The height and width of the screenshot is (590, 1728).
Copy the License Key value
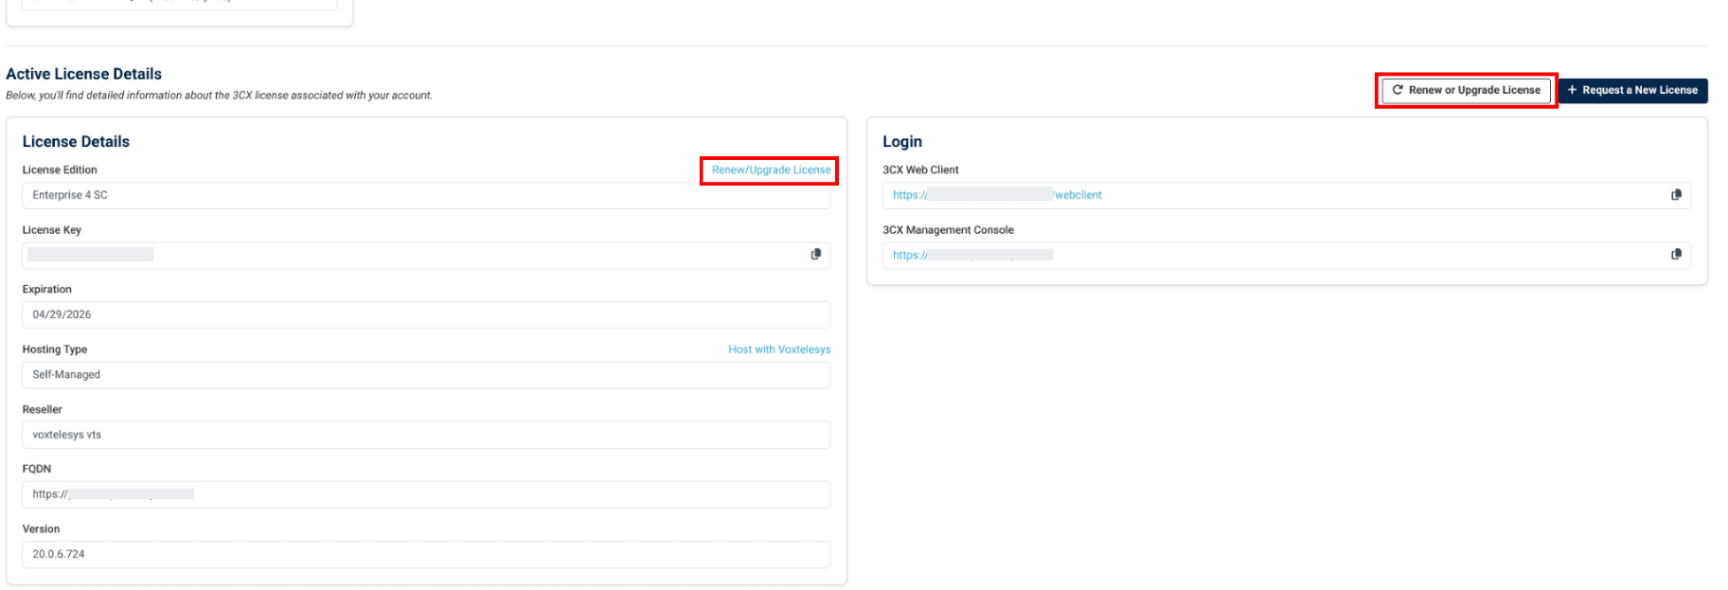(x=815, y=255)
